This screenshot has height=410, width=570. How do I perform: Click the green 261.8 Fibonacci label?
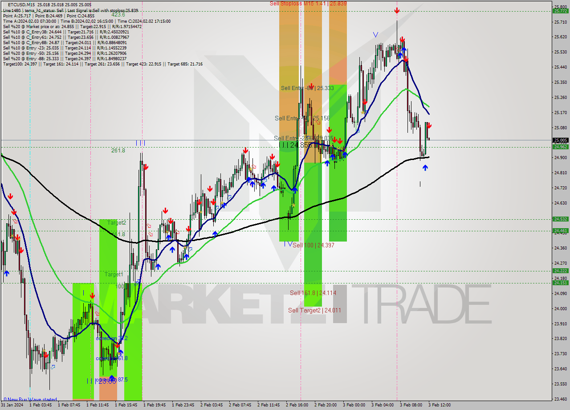[x=118, y=151]
